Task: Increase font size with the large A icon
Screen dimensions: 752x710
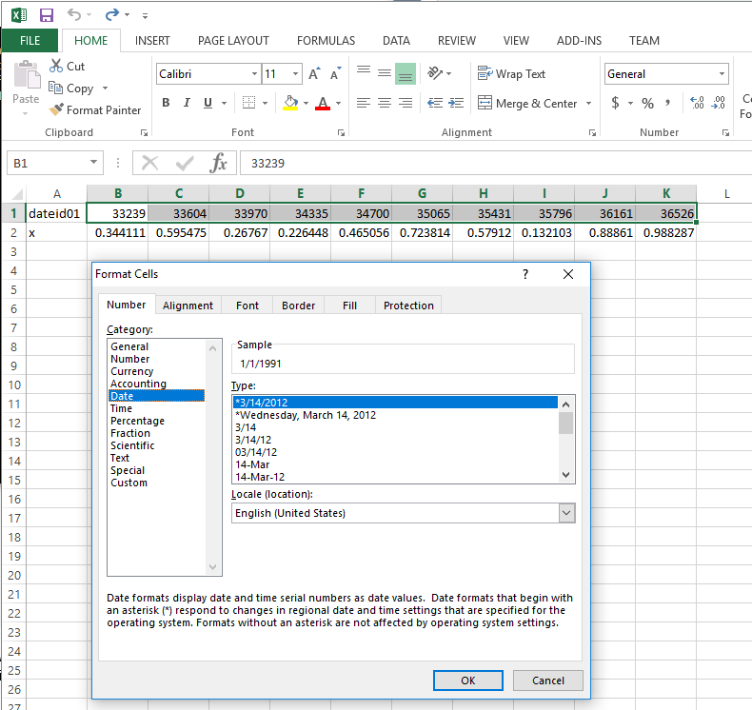Action: coord(314,74)
